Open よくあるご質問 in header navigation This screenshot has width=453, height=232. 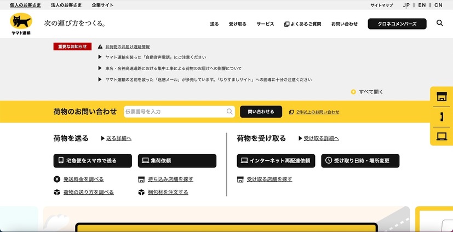303,24
